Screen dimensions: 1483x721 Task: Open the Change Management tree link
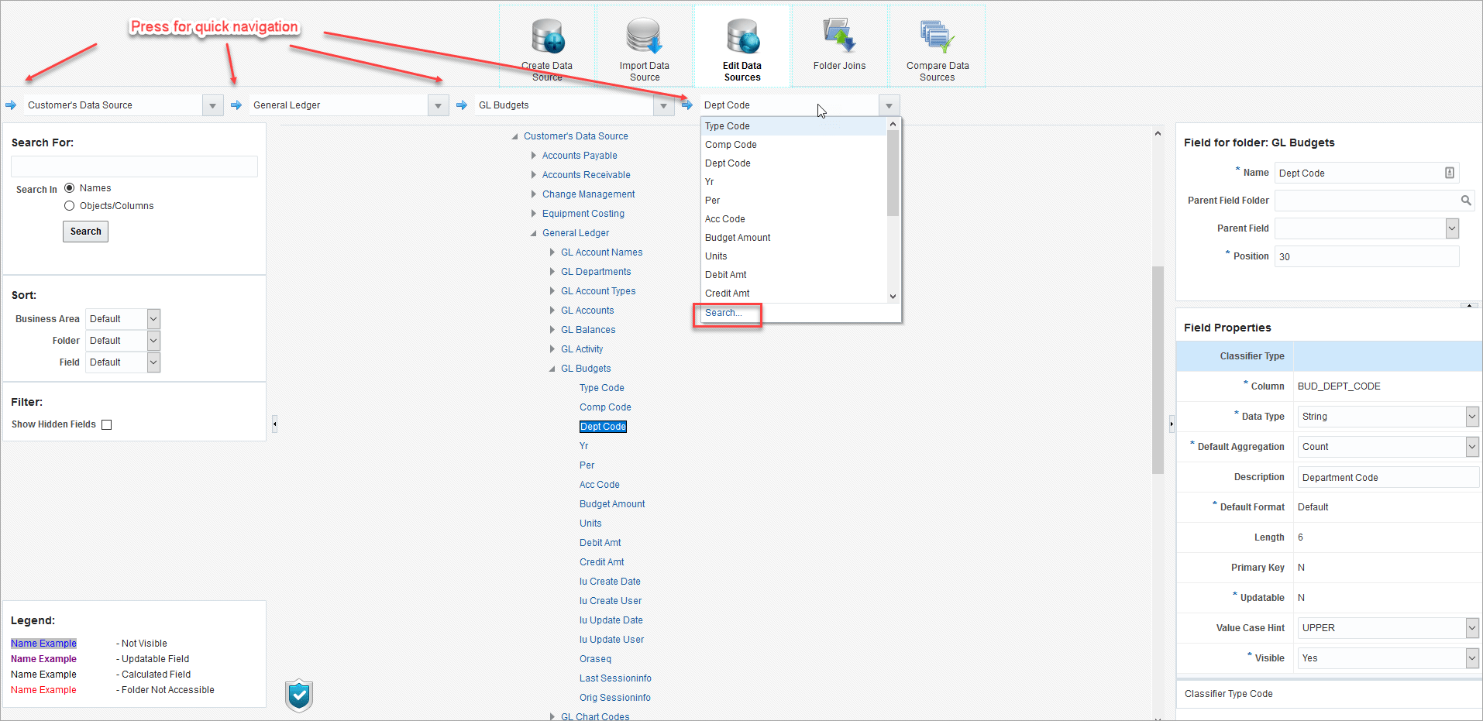pos(588,194)
